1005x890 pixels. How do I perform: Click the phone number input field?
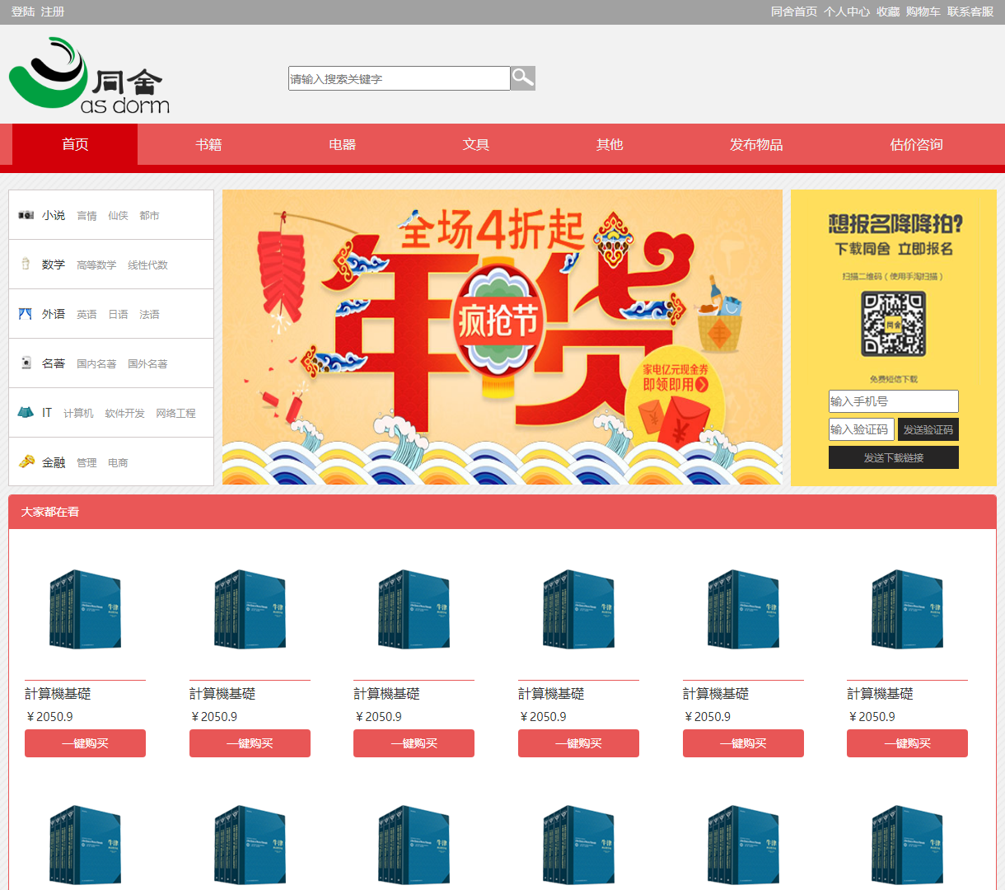893,401
